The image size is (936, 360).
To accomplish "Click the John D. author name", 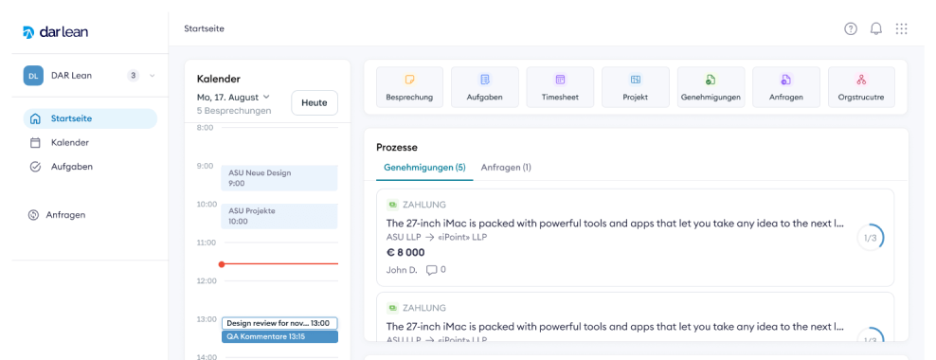I will click(402, 270).
